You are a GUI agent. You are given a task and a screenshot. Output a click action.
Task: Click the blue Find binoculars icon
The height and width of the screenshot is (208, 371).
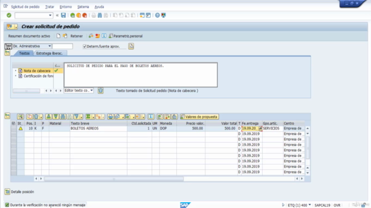tap(100, 16)
